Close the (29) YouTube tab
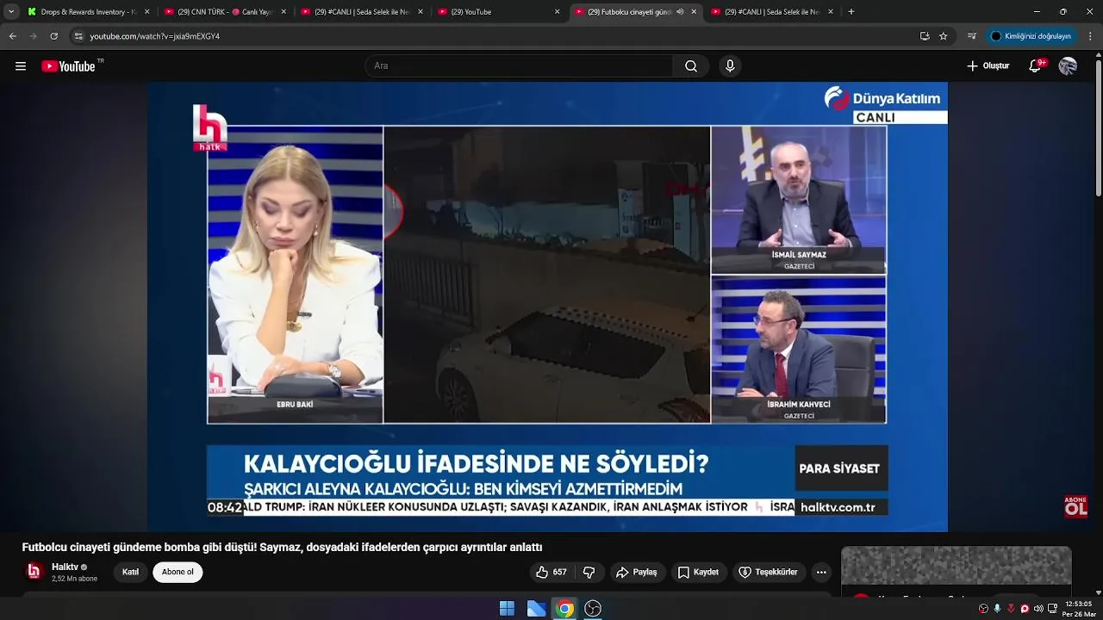Viewport: 1103px width, 620px height. point(557,12)
